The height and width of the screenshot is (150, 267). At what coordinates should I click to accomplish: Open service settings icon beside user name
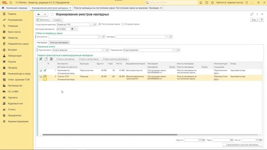pos(247,2)
